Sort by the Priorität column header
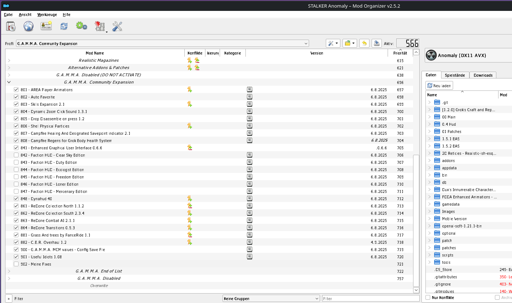The height and width of the screenshot is (303, 512). point(400,53)
